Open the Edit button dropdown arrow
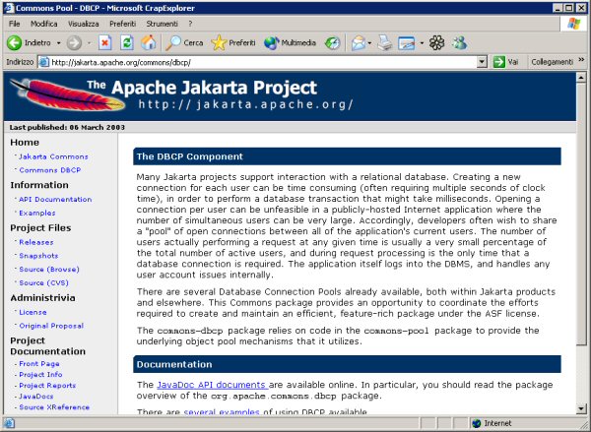This screenshot has width=591, height=432. pos(422,43)
